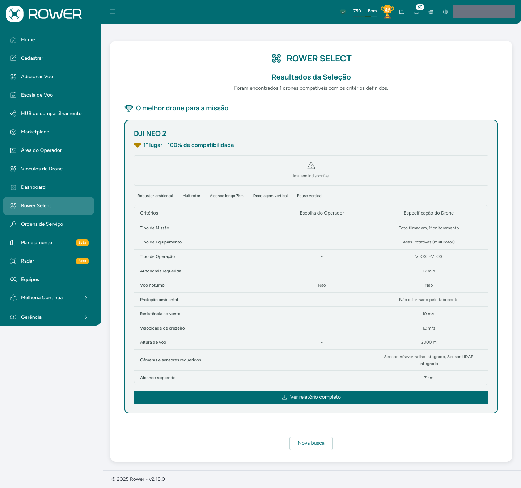
Task: Click Não informado pelo fabricante value
Action: [x=429, y=300]
